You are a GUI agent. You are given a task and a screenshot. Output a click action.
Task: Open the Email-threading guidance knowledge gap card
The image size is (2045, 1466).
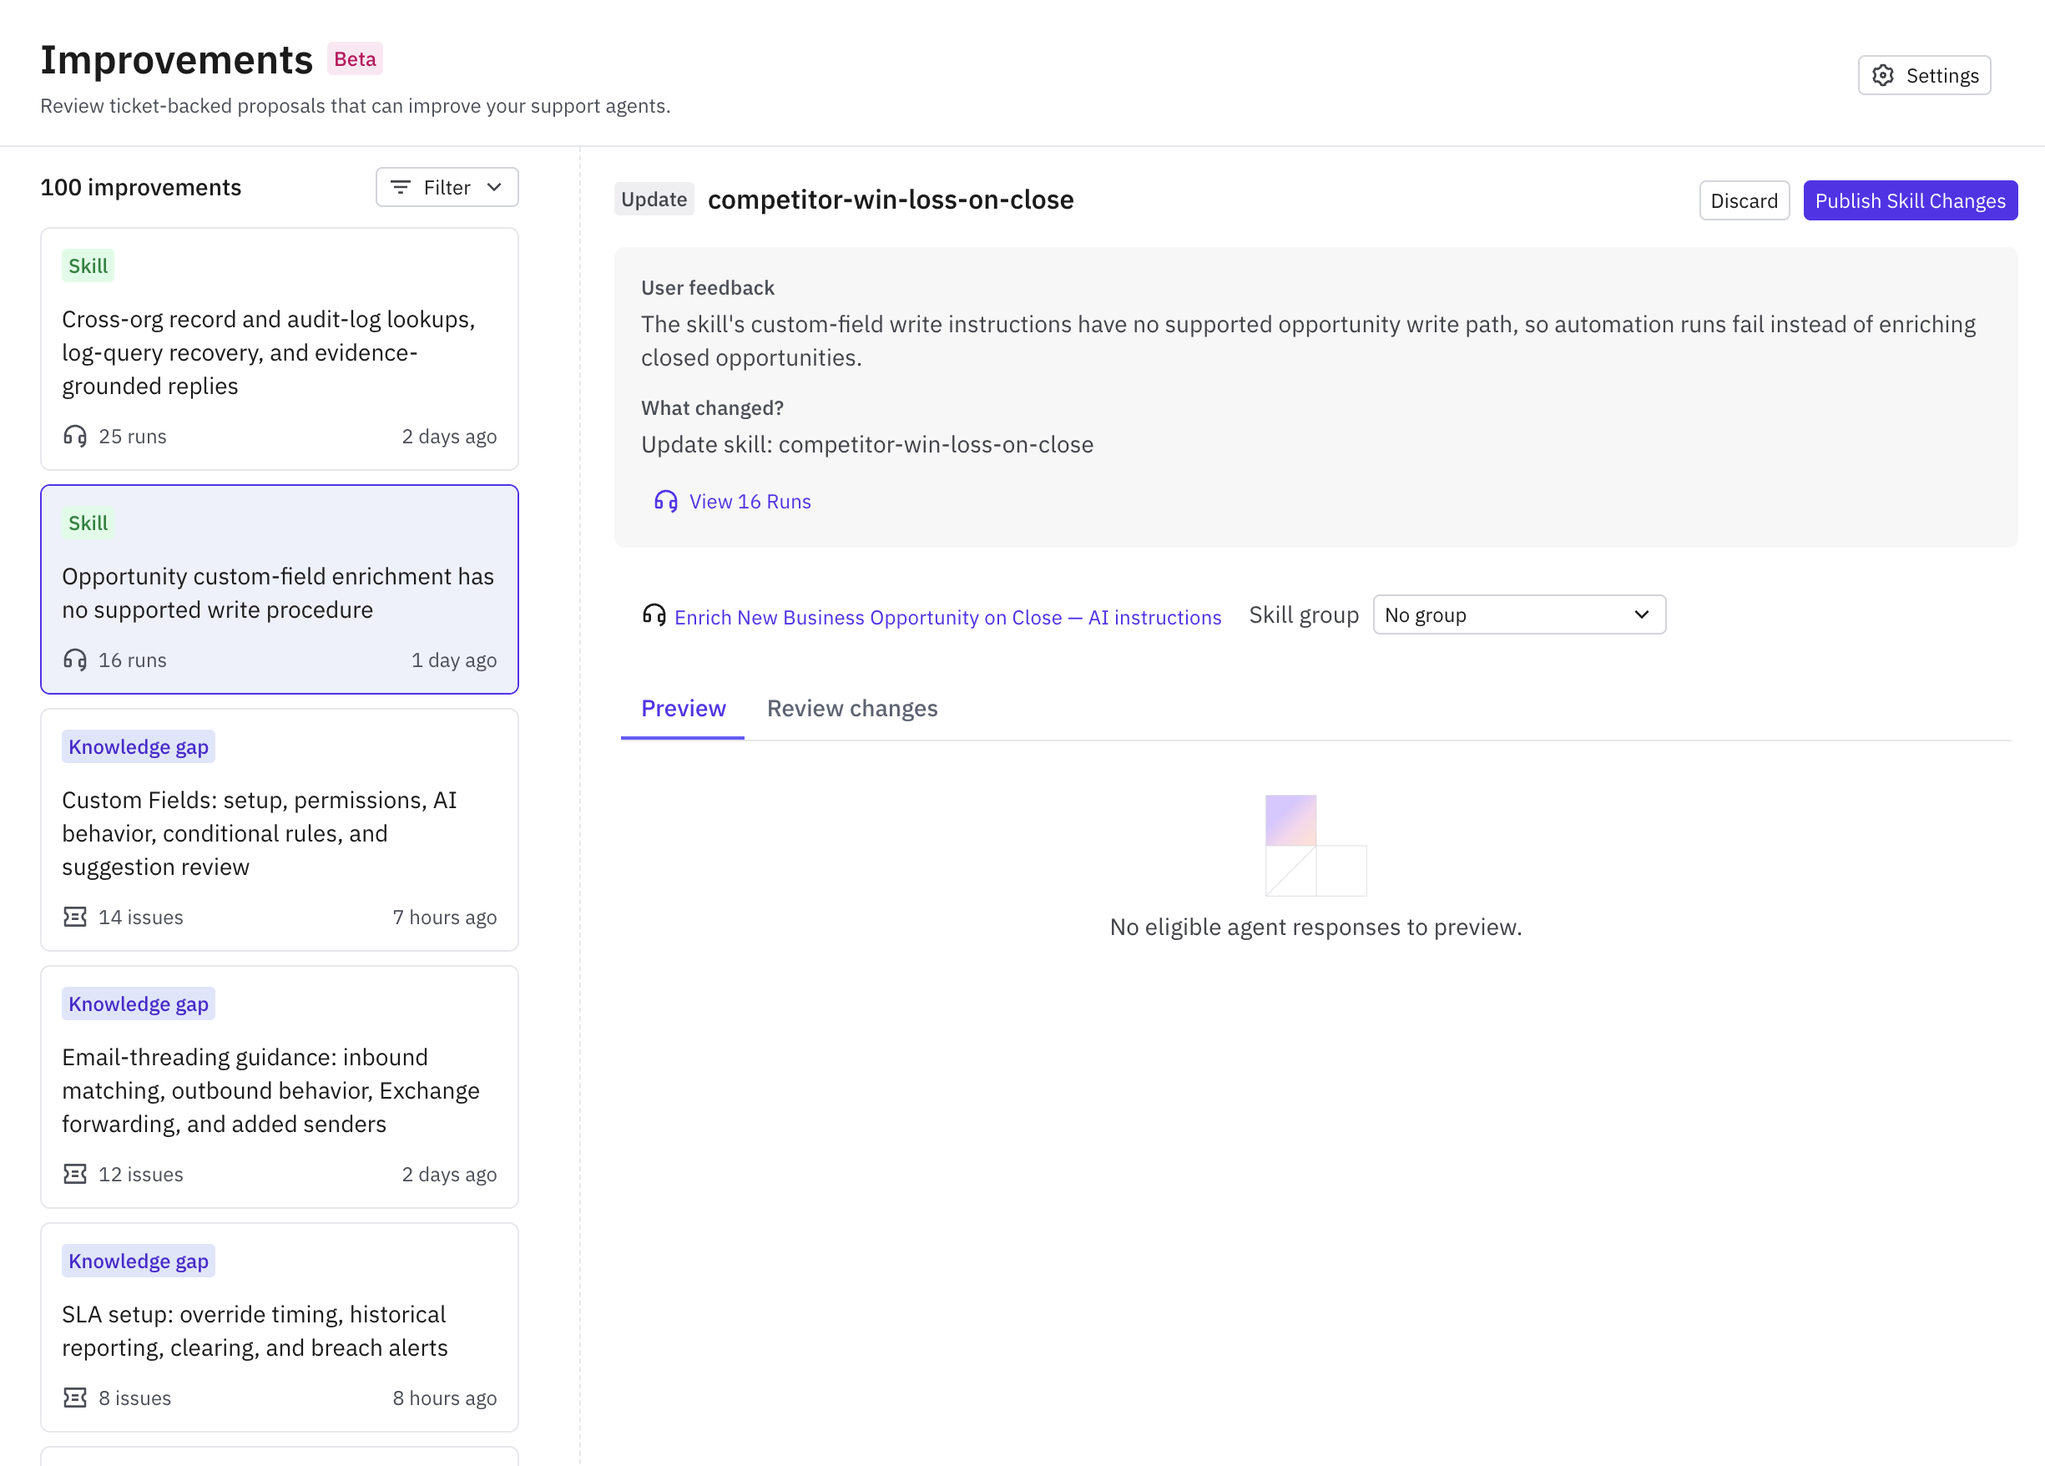click(280, 1086)
